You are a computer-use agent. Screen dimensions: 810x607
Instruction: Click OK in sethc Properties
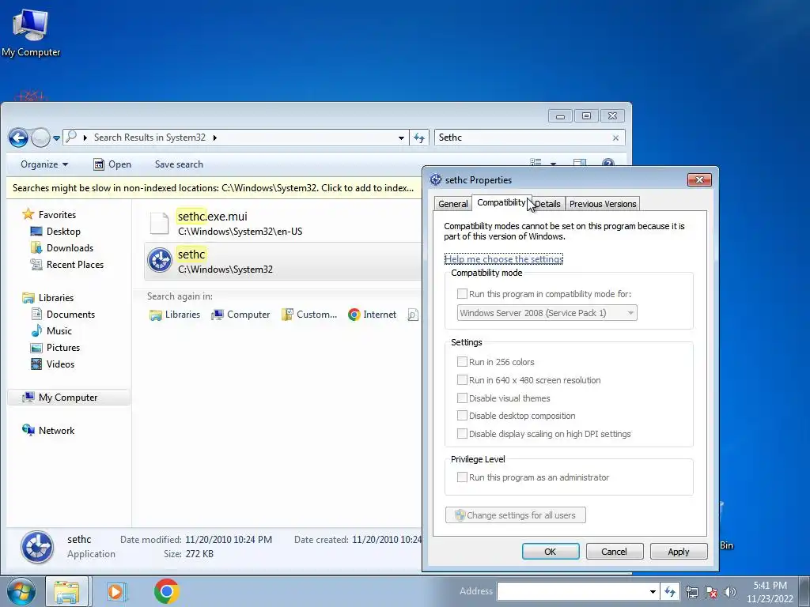click(x=551, y=551)
